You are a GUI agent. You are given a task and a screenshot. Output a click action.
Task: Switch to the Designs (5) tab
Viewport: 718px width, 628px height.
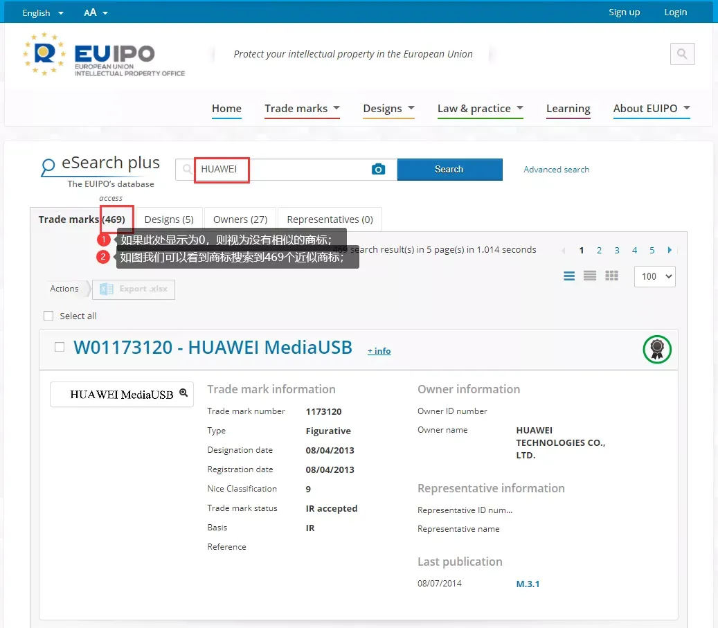point(169,219)
